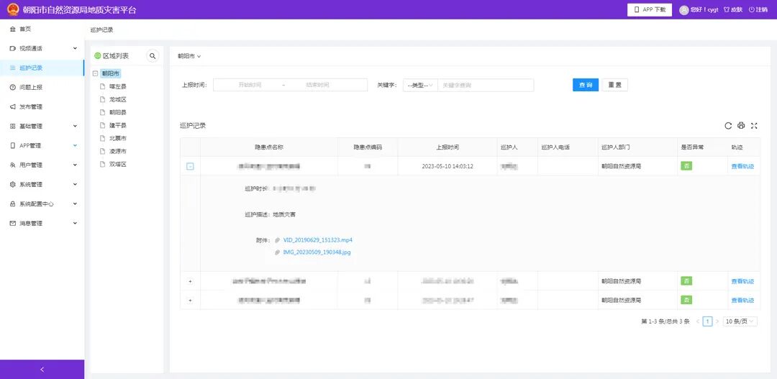The image size is (777, 379).
Task: Expand the third record row
Action: pos(190,300)
